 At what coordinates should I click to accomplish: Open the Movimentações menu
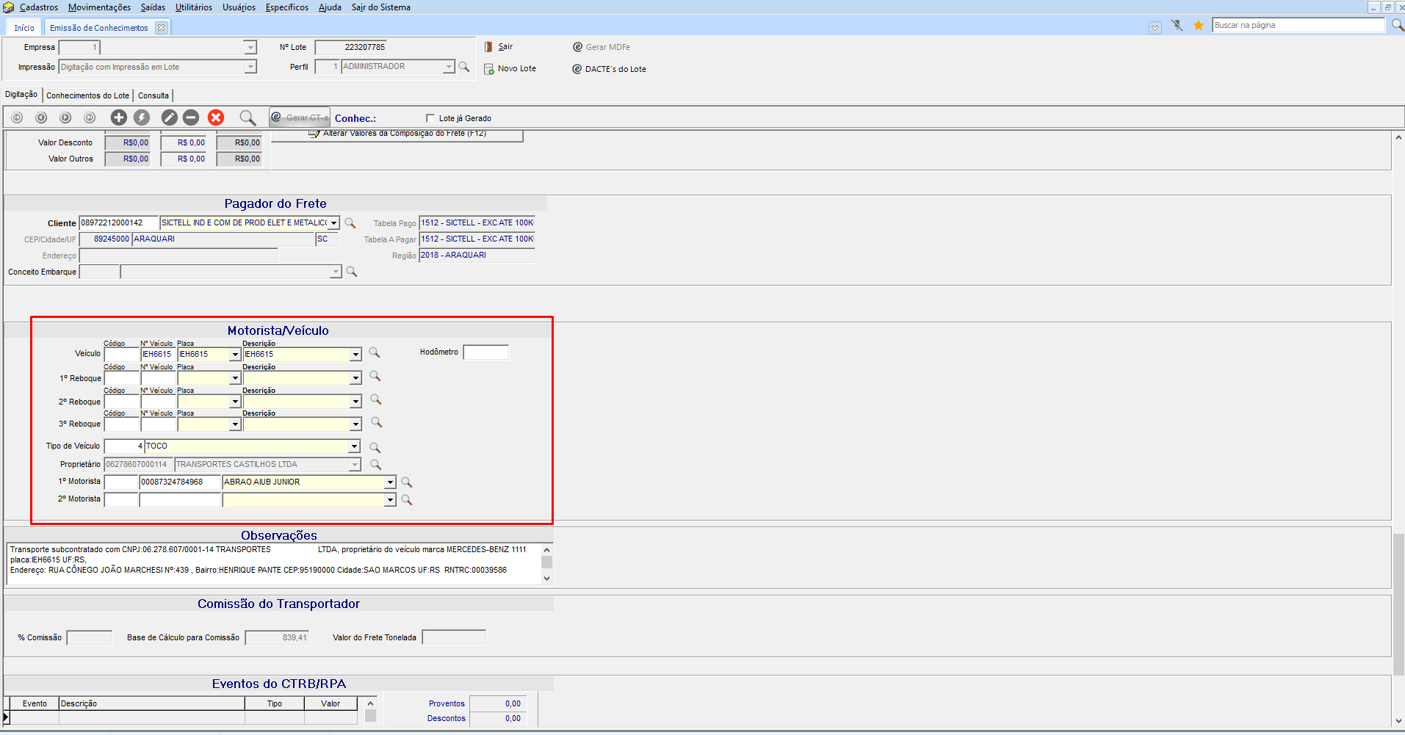99,7
